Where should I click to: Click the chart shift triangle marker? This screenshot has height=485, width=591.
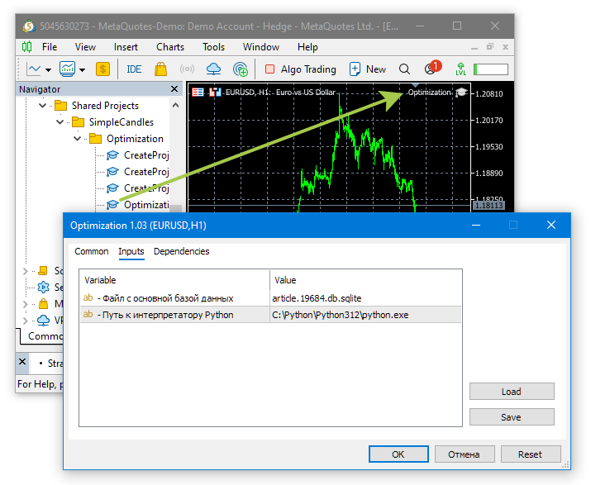point(415,85)
